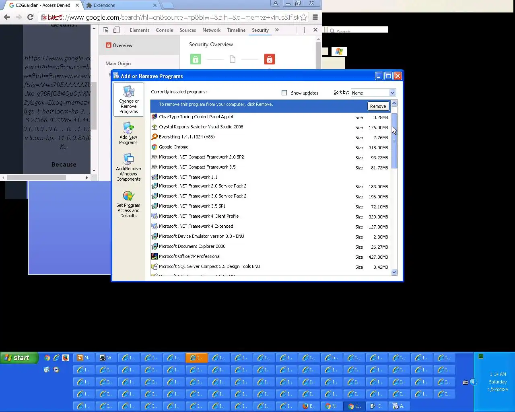The image size is (515, 412).
Task: Click the program list scroll up arrow
Action: [x=394, y=103]
